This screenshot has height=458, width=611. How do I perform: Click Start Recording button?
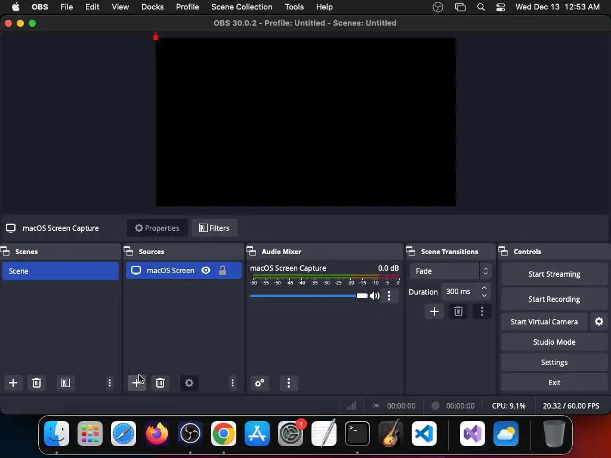(x=554, y=299)
